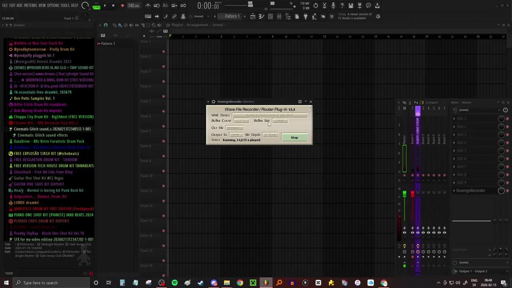Expand Cinematic Glitch sound effects subfolder
Viewport: 512px width, 288px height.
pos(42,135)
